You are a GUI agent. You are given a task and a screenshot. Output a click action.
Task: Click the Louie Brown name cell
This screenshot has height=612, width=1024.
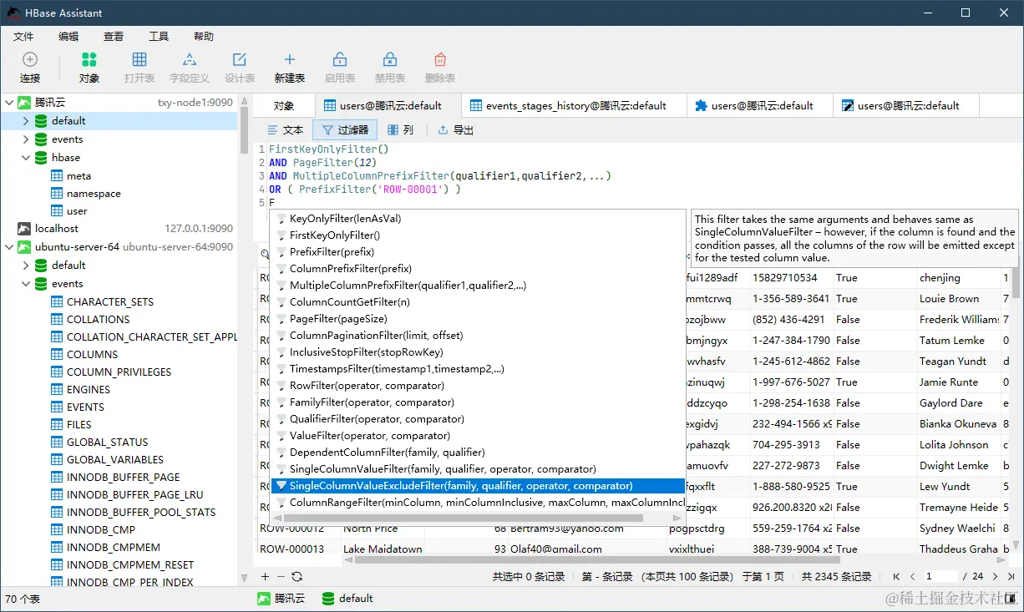[958, 298]
